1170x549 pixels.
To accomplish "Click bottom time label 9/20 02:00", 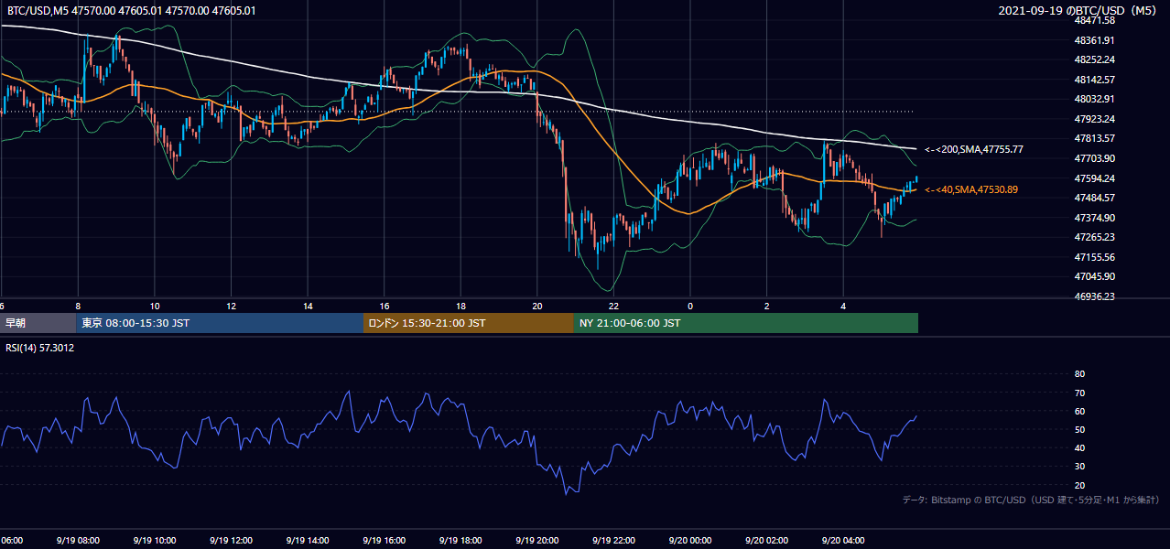I will tap(767, 541).
